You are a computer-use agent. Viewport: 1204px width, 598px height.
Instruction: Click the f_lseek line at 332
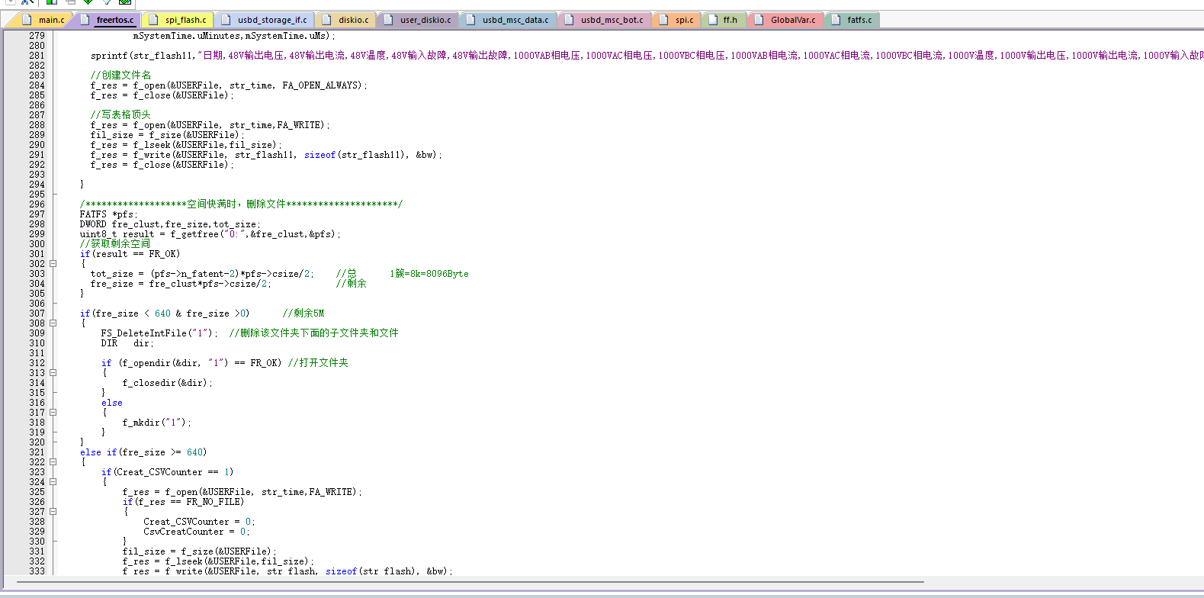coord(218,561)
